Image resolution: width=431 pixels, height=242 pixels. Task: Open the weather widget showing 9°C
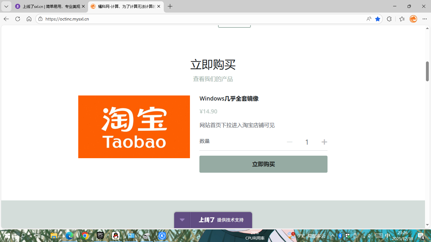click(306, 236)
